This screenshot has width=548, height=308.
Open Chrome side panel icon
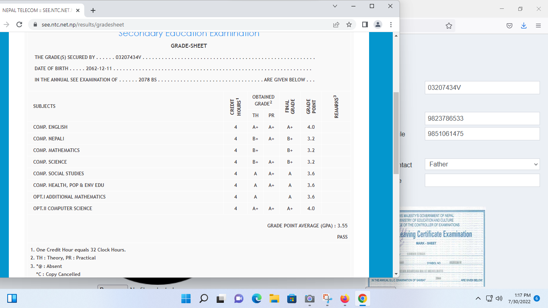pos(365,24)
